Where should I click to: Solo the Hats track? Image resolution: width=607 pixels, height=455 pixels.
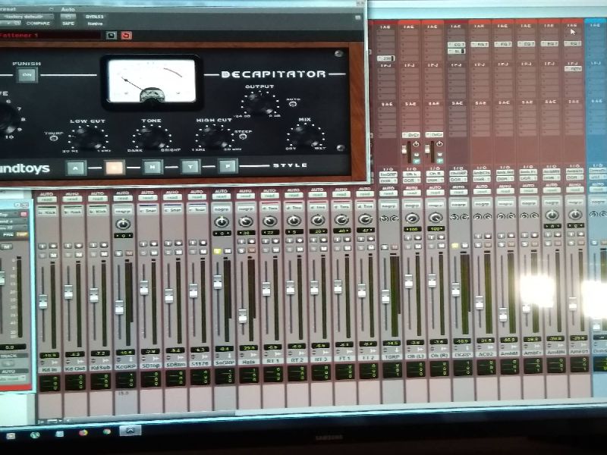[x=241, y=250]
